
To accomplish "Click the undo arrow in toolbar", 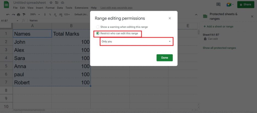I will (x=8, y=15).
